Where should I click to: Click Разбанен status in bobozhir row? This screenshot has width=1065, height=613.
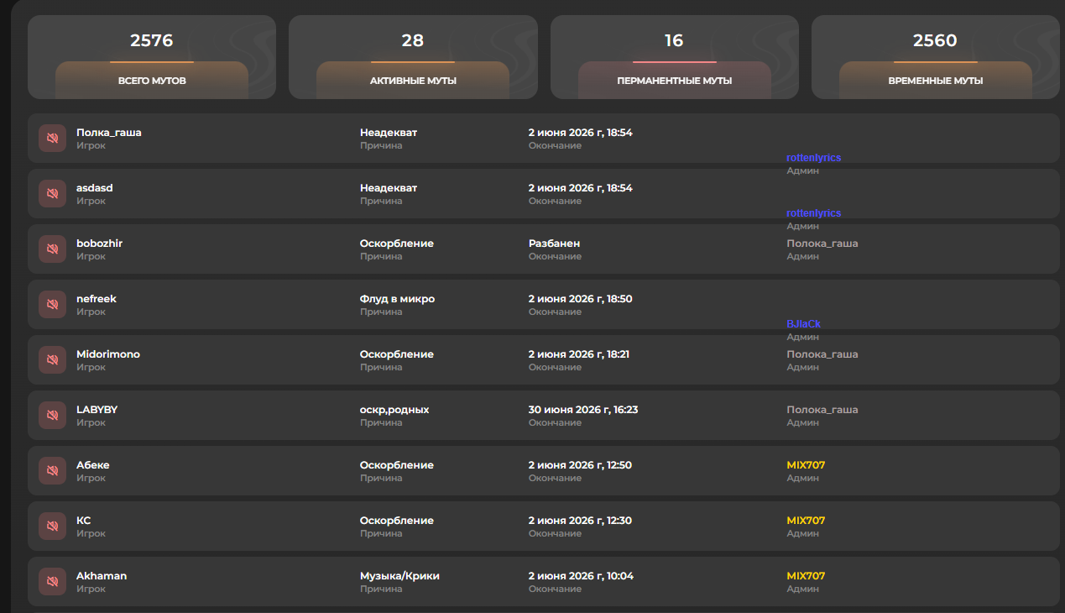click(x=554, y=244)
